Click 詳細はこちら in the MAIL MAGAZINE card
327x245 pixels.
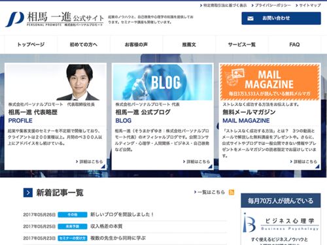tap(303, 161)
